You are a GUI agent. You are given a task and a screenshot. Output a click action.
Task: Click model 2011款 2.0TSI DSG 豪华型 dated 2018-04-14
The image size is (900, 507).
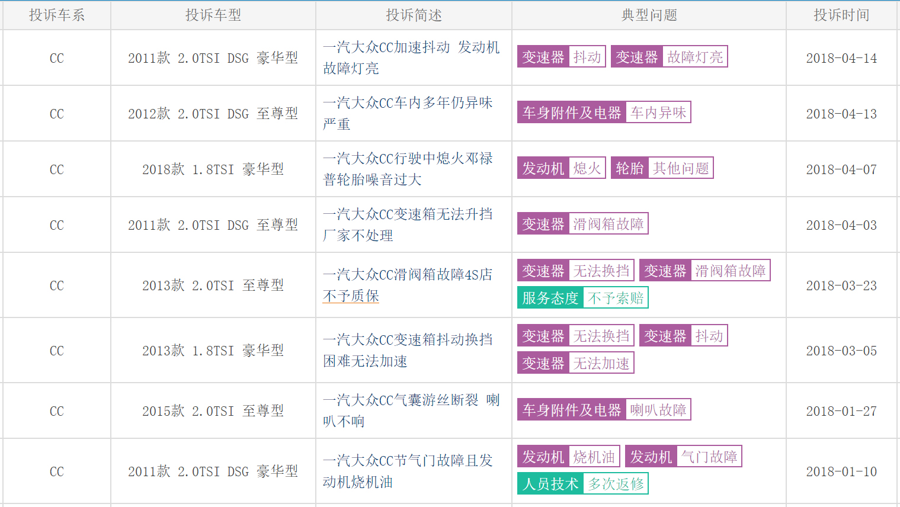click(213, 58)
